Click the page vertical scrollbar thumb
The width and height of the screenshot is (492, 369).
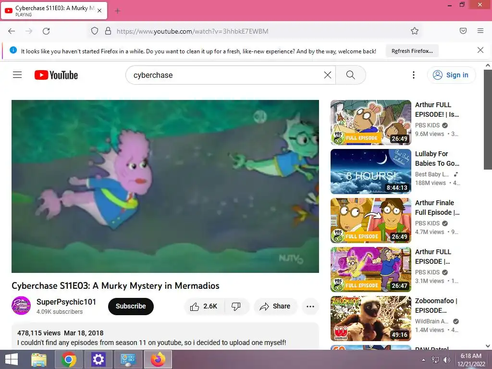488,119
